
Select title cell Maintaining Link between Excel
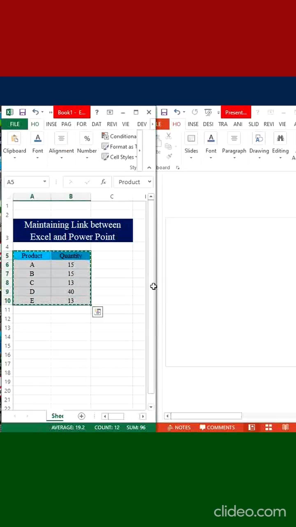point(73,231)
